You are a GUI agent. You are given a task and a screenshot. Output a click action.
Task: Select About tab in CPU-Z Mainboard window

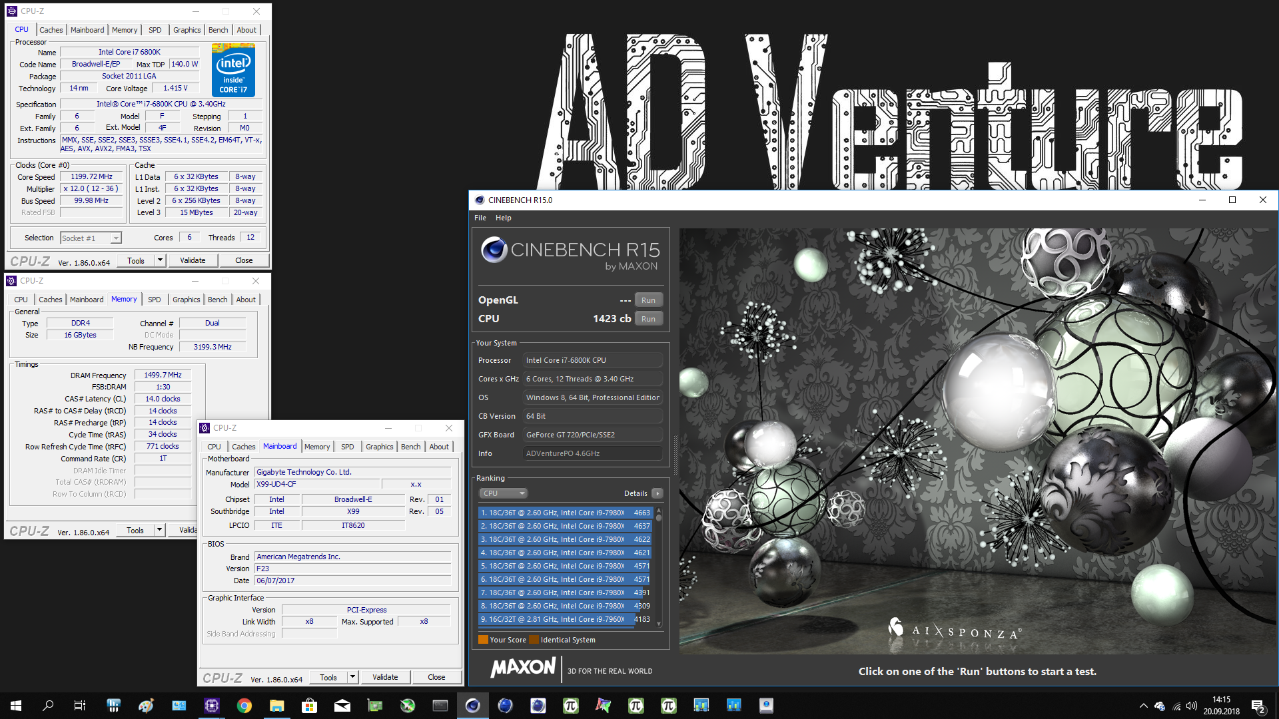pyautogui.click(x=438, y=447)
